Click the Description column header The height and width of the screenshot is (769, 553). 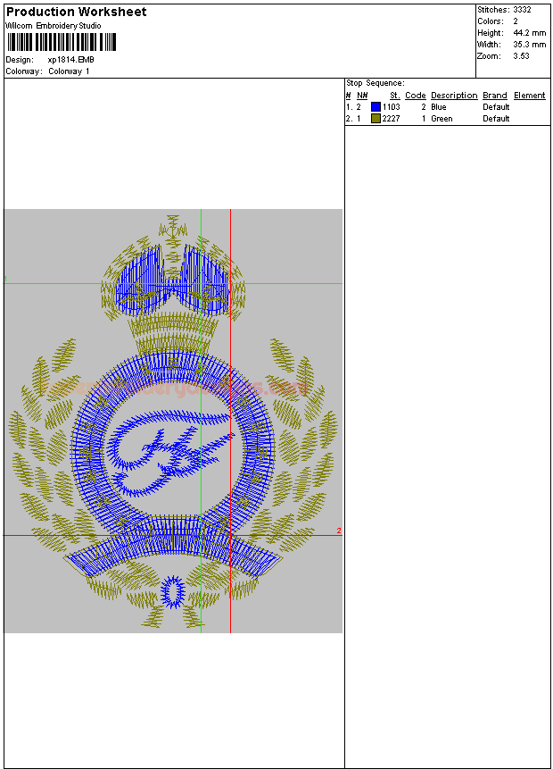[454, 96]
